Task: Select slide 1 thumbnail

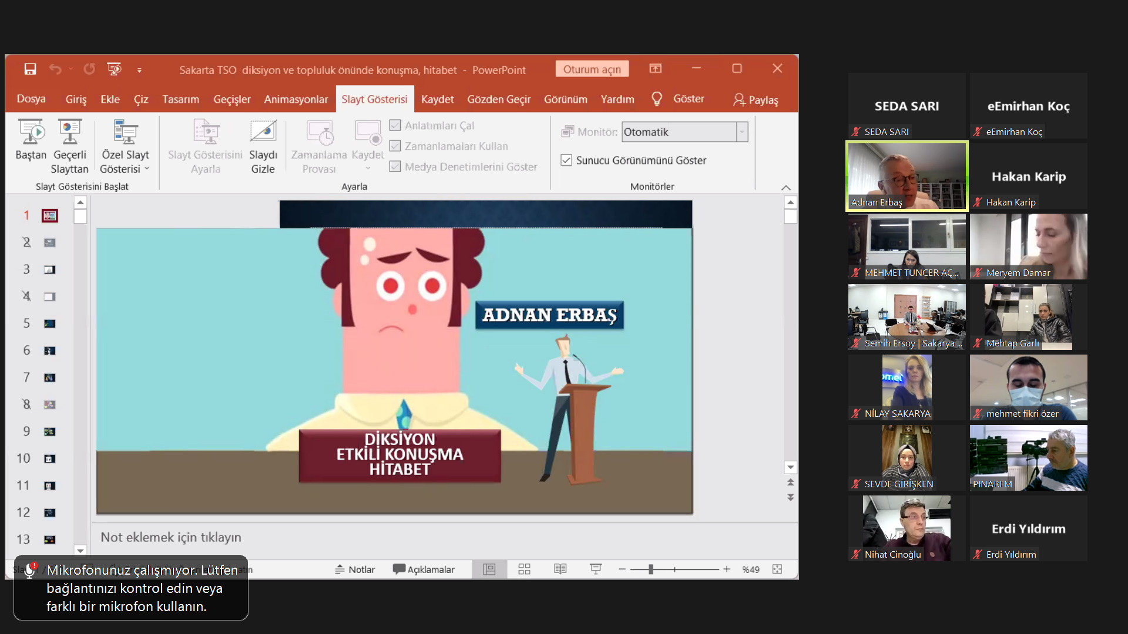Action: (50, 215)
